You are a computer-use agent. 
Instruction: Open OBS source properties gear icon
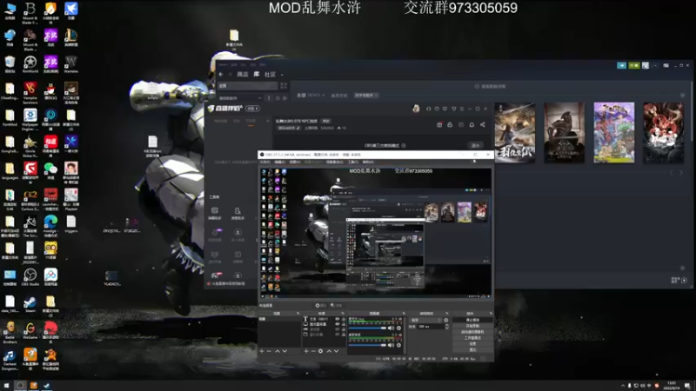pyautogui.click(x=320, y=351)
